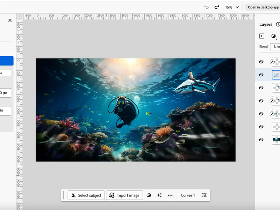The width and height of the screenshot is (280, 210).
Task: Toggle visibility of the topmost layer
Action: point(261,62)
